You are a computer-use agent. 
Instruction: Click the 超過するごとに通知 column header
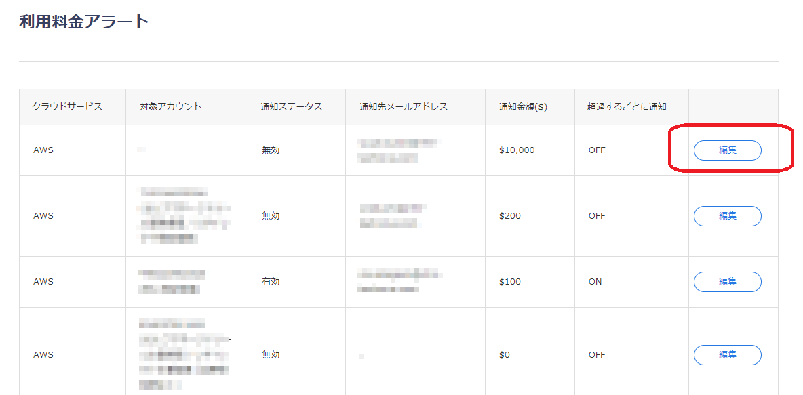(627, 106)
